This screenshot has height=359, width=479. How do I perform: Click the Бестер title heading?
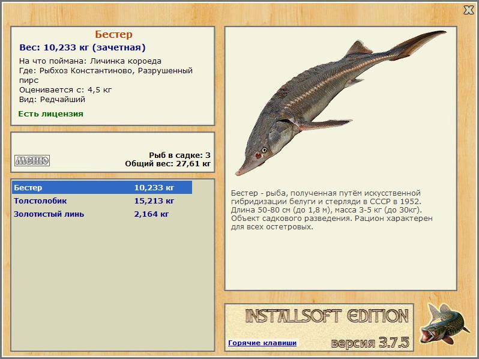click(113, 34)
